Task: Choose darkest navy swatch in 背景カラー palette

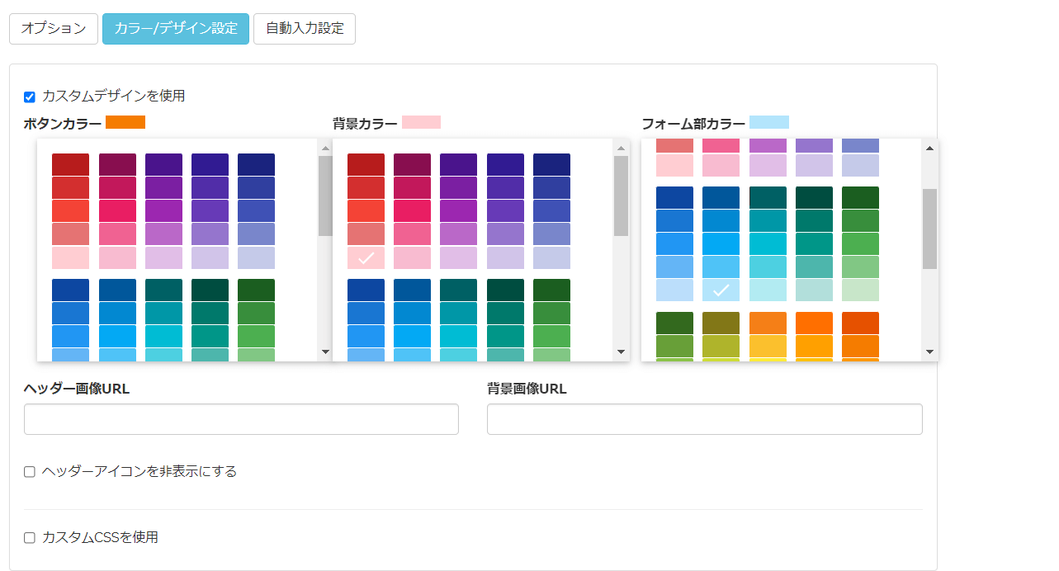Action: pos(551,164)
